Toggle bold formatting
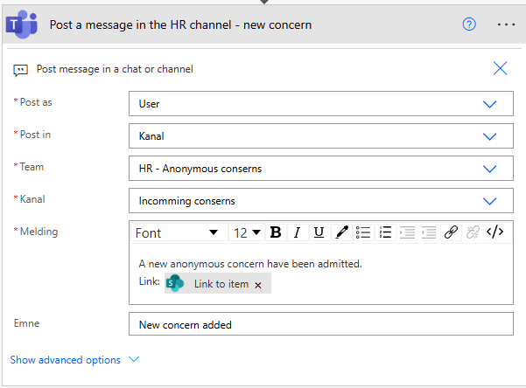Image resolution: width=526 pixels, height=388 pixels. 276,232
